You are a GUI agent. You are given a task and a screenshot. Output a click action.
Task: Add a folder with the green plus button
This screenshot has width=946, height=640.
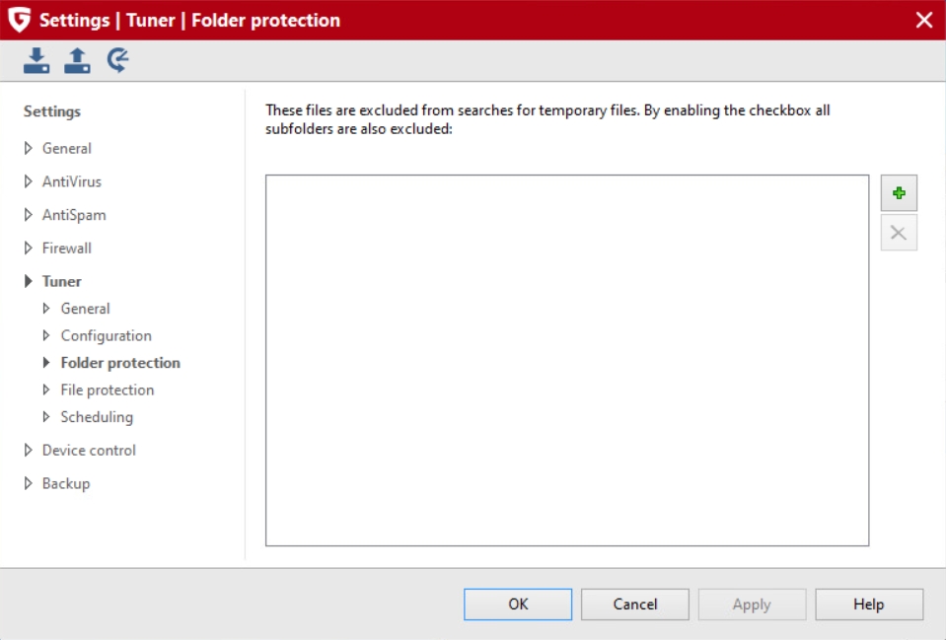click(899, 193)
